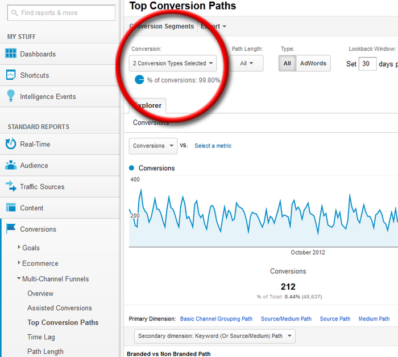Click the Intelligence Events lightbulb icon

click(11, 96)
